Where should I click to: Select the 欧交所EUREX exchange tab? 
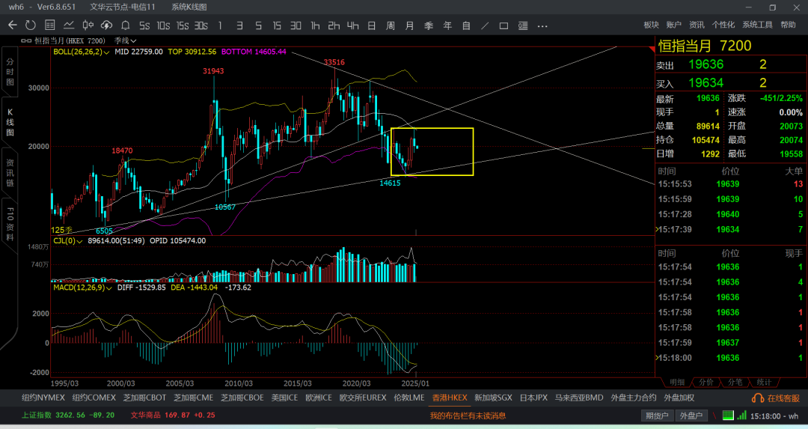(x=363, y=398)
